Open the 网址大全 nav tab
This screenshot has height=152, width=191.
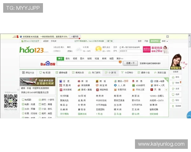pyautogui.click(x=28, y=73)
